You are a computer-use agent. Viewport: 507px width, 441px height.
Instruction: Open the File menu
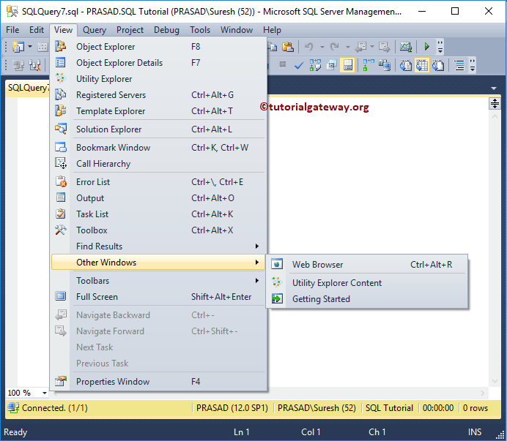point(12,30)
